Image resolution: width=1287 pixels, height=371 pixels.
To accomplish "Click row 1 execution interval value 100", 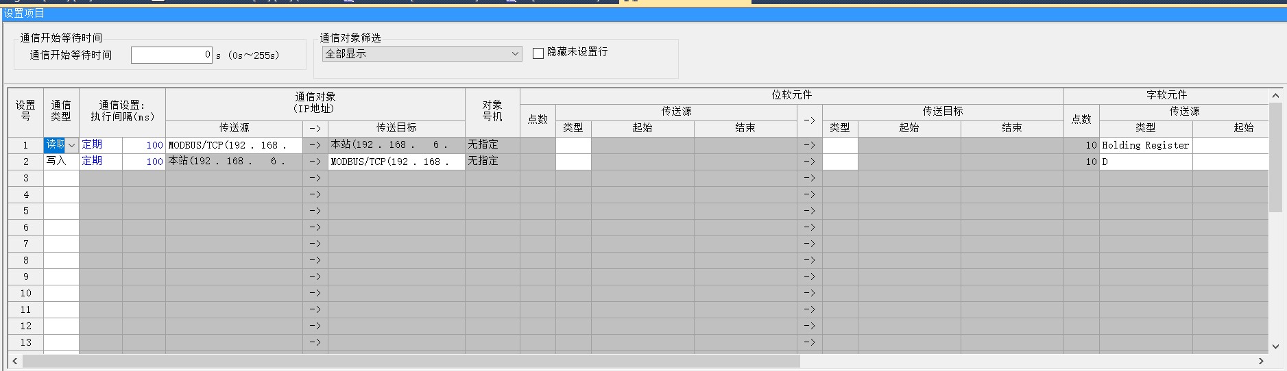I will pyautogui.click(x=144, y=145).
